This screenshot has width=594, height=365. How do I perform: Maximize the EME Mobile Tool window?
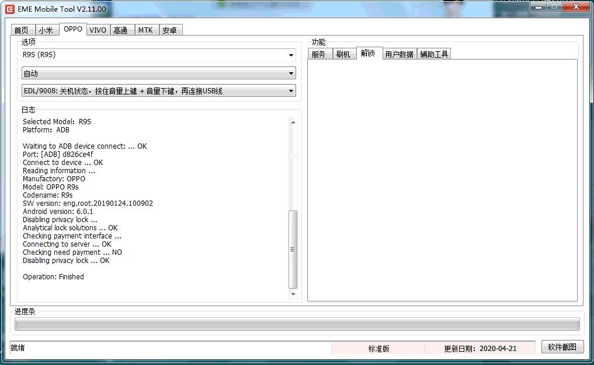555,7
